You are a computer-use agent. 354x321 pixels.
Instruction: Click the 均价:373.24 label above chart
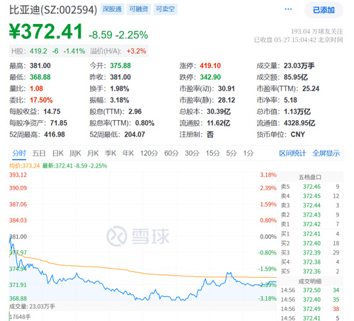(25, 166)
